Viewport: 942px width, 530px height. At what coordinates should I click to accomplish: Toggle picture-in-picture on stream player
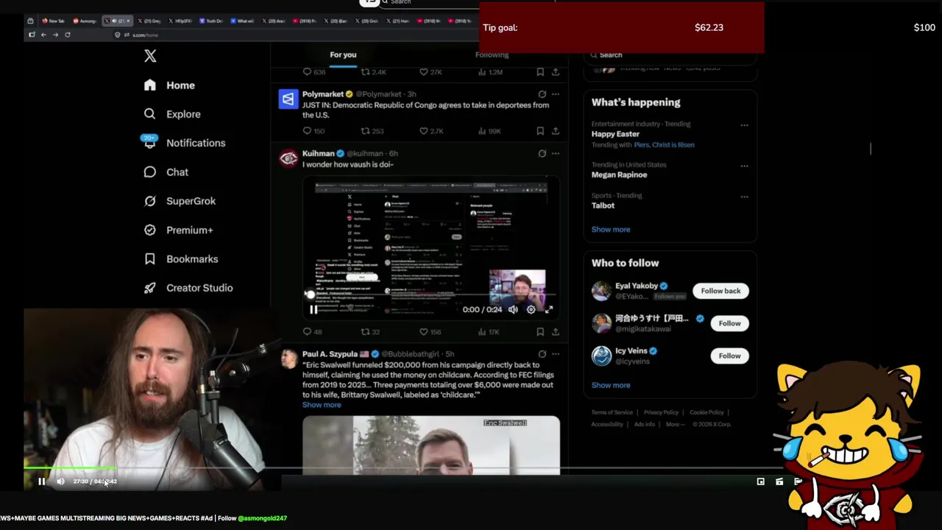[760, 481]
